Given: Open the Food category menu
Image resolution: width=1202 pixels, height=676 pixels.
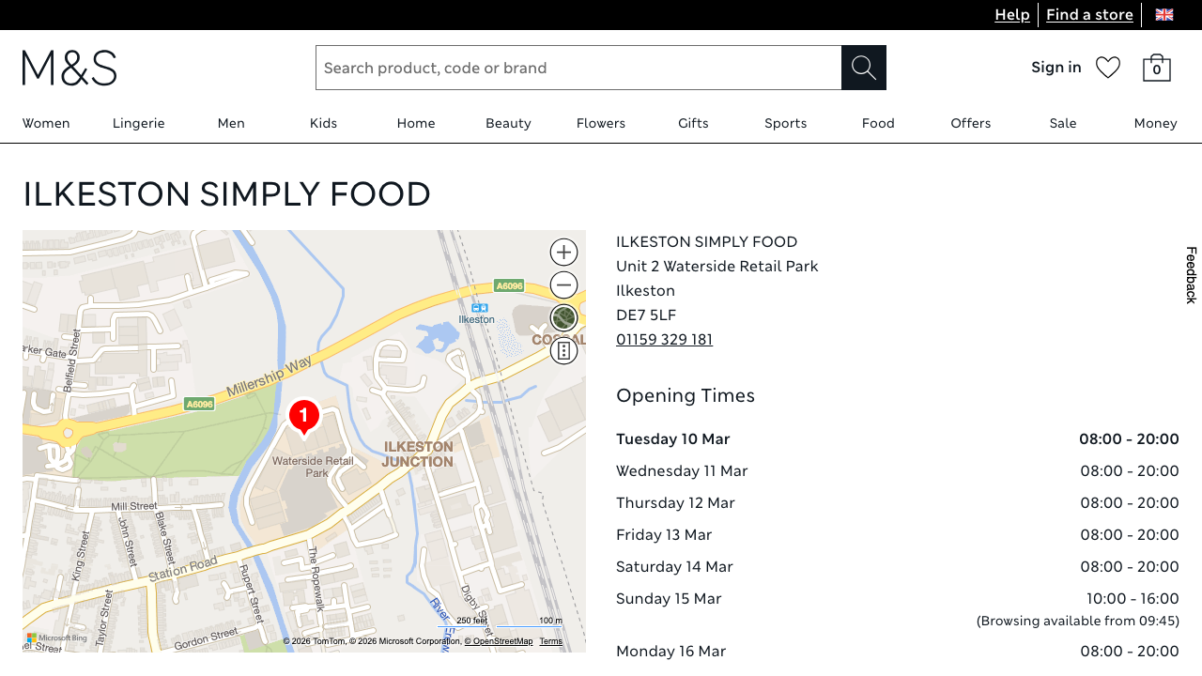Looking at the screenshot, I should 877,123.
